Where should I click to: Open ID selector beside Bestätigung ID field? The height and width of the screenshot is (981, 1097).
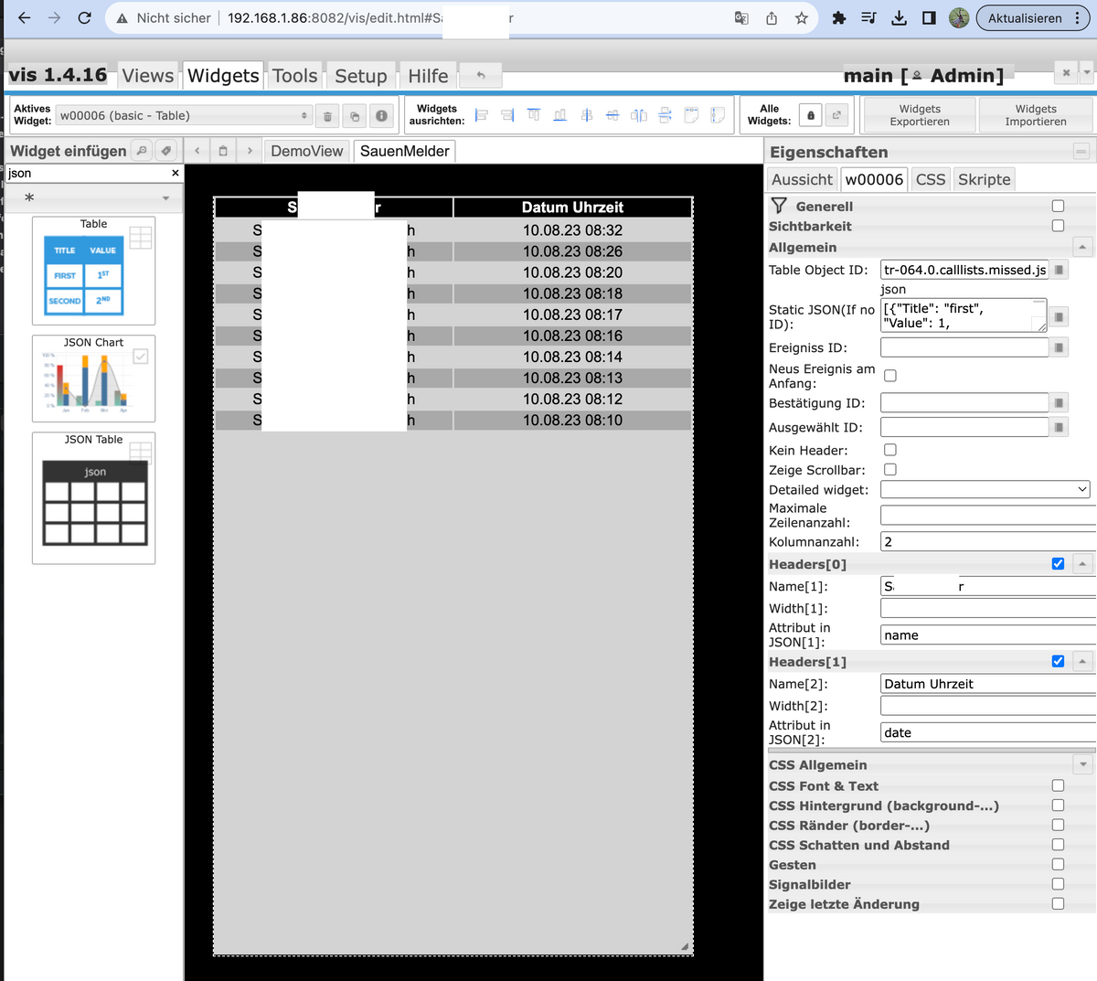pos(1059,403)
